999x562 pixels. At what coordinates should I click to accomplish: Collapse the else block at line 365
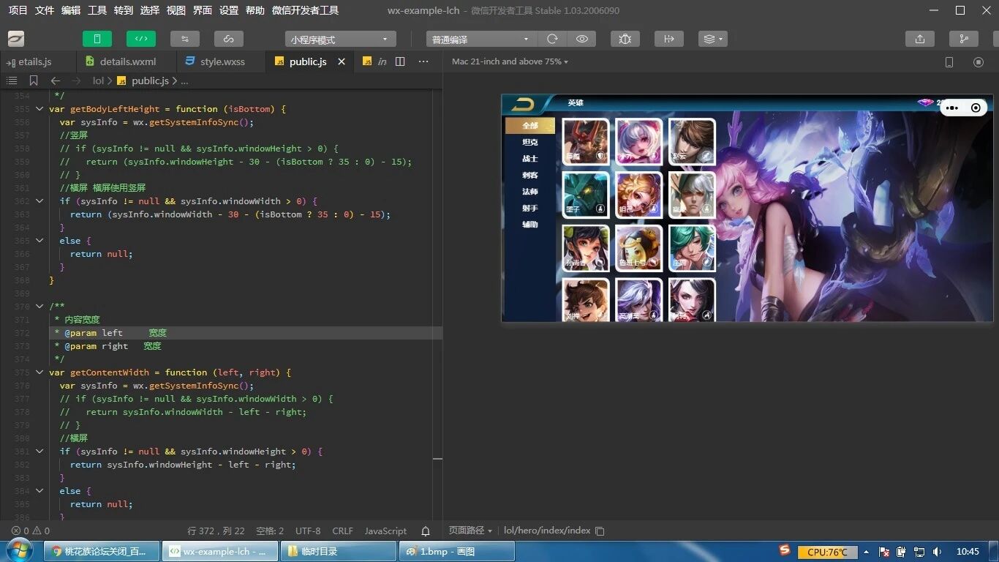39,241
